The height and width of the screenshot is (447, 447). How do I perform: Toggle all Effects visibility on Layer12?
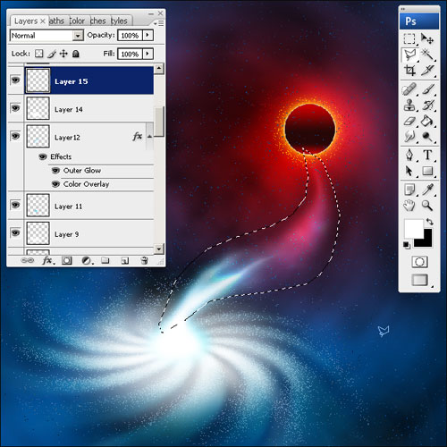click(43, 156)
